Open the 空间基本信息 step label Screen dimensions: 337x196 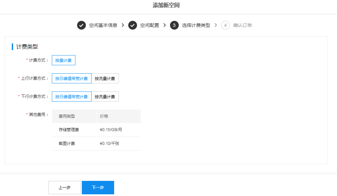click(x=103, y=25)
